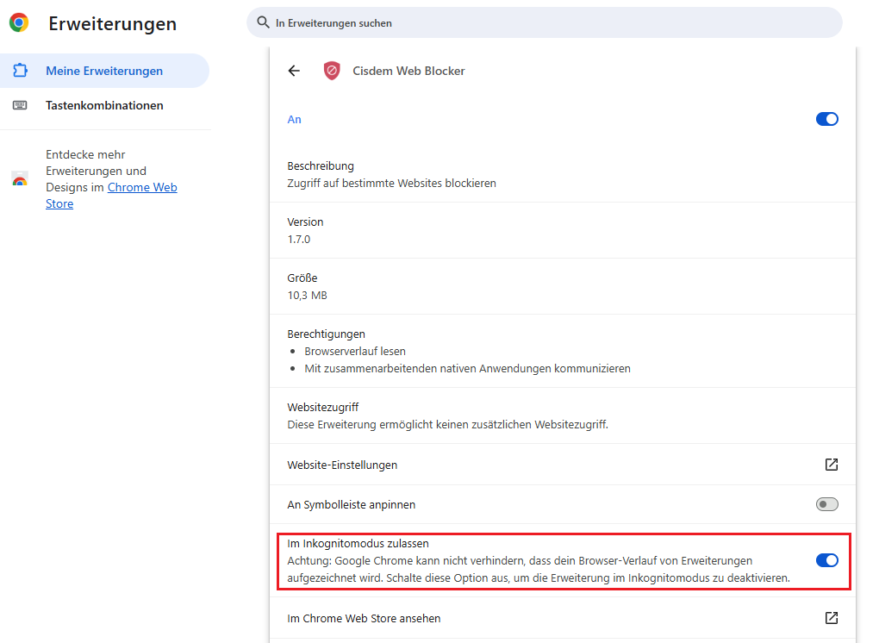Focus the In Erweiterungen suchen search field
The image size is (879, 643).
(x=552, y=23)
